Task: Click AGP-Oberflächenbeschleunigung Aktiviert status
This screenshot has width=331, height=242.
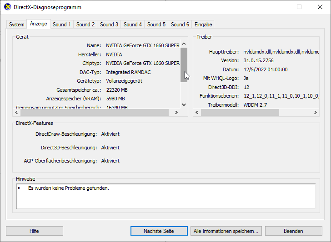Action: 110,161
